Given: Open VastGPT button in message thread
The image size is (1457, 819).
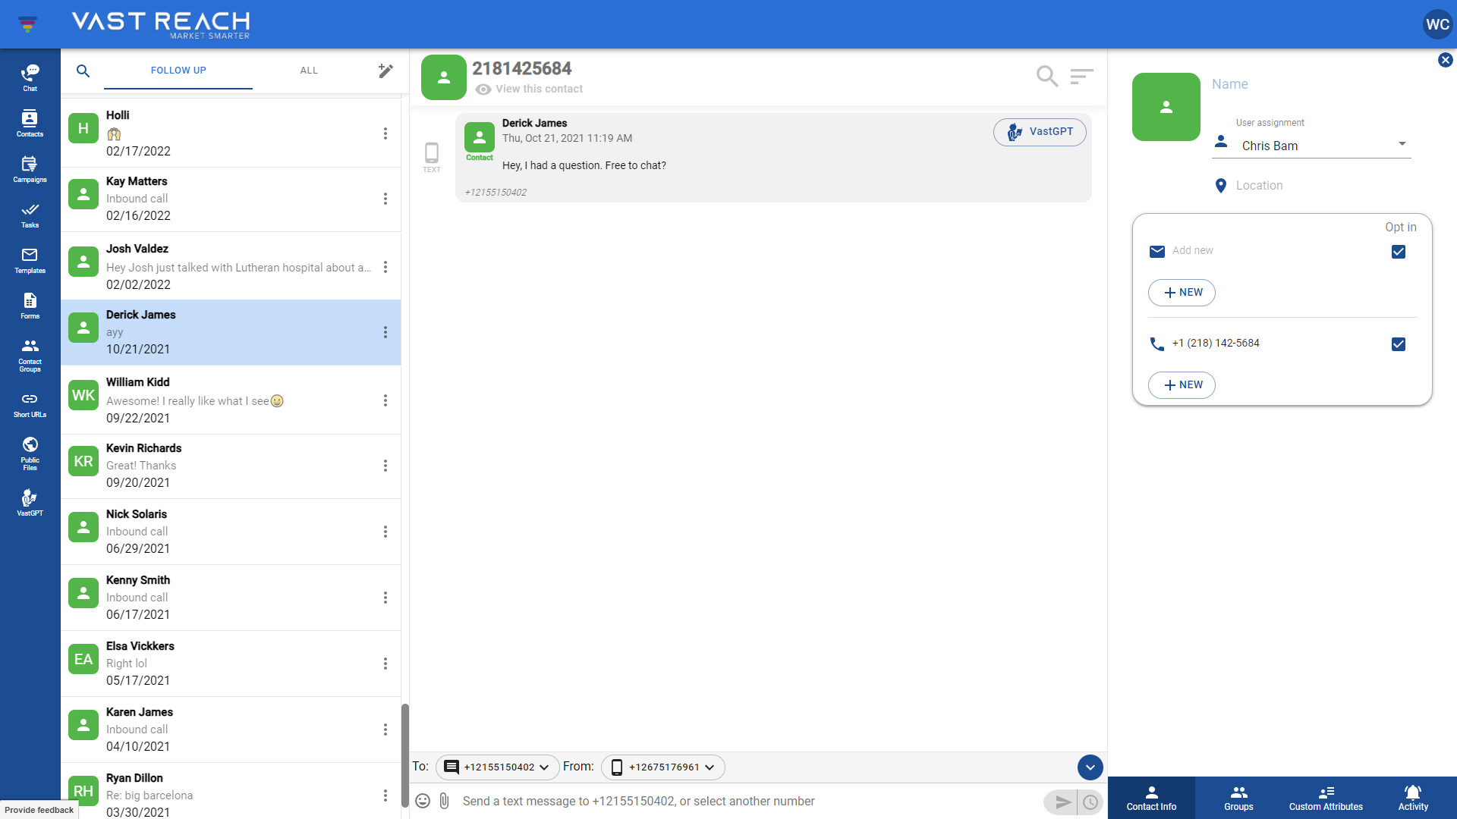Looking at the screenshot, I should click(1039, 131).
